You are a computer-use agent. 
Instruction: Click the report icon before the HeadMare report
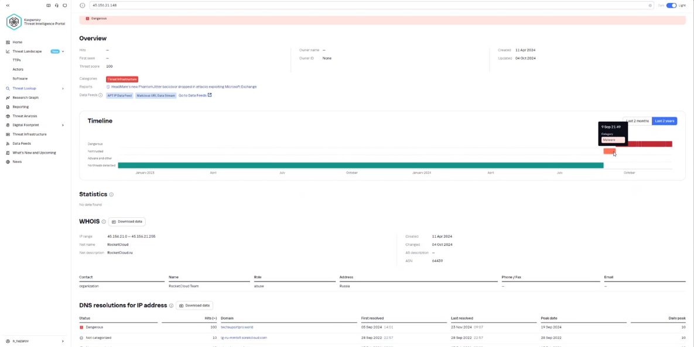coord(108,87)
